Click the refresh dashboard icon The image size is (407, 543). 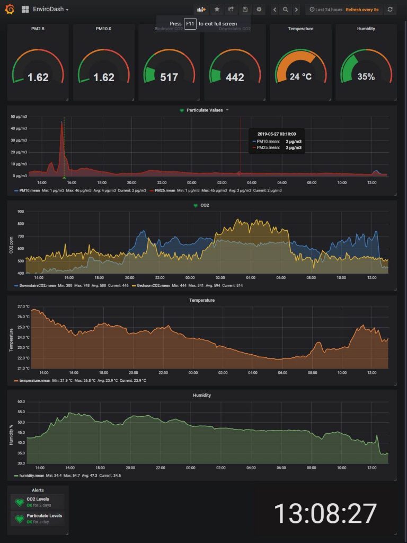(391, 10)
